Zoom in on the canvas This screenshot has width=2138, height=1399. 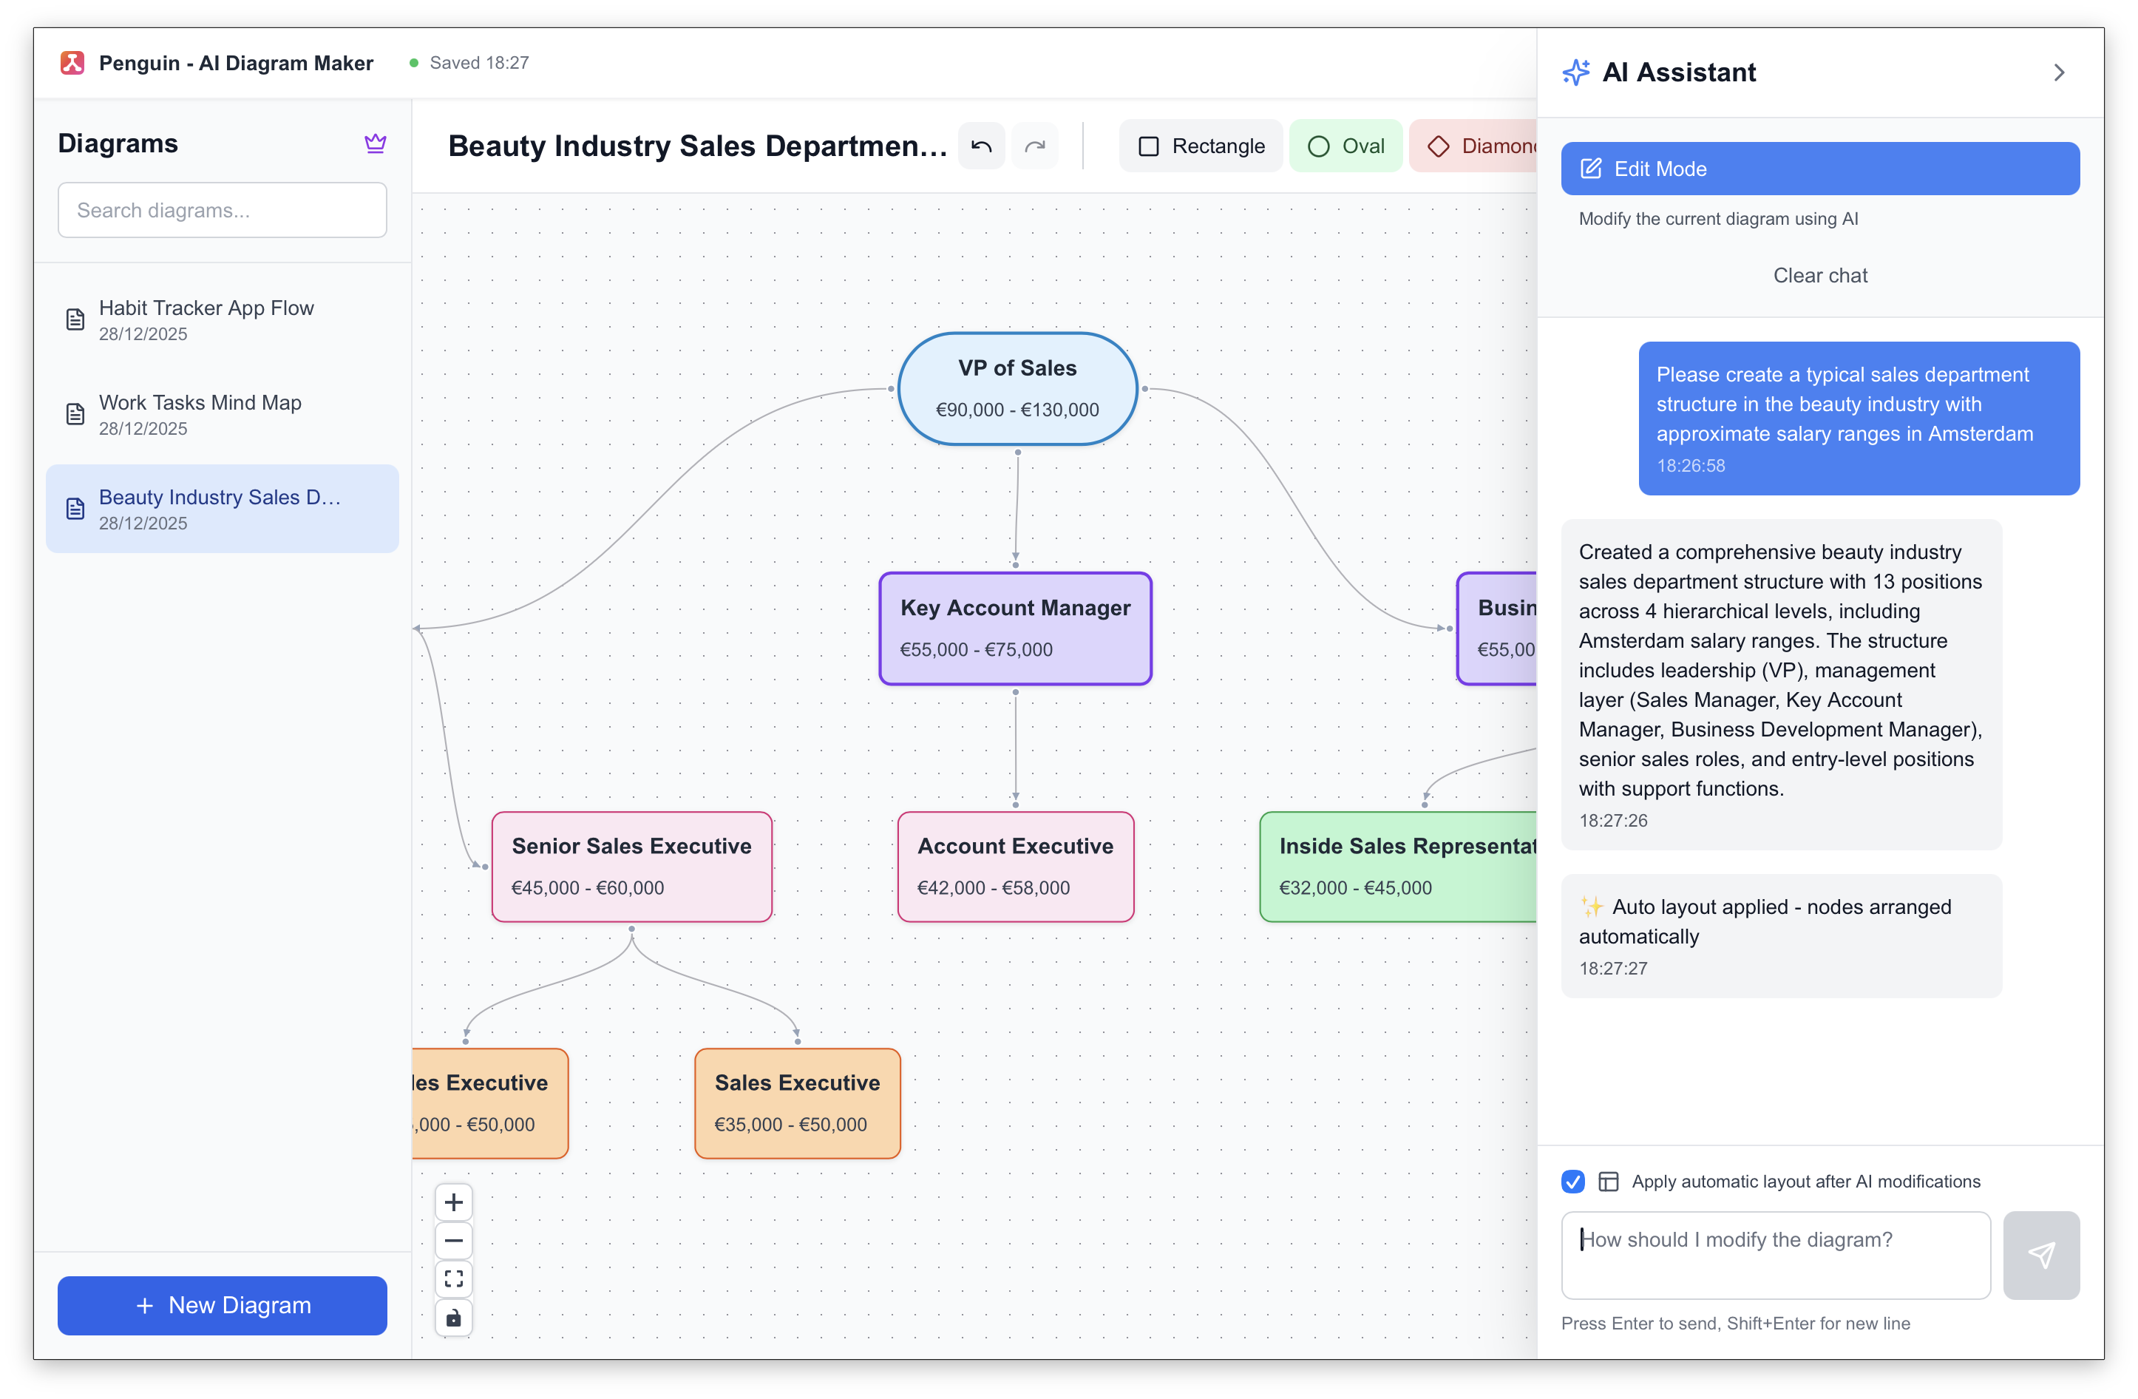(x=454, y=1202)
